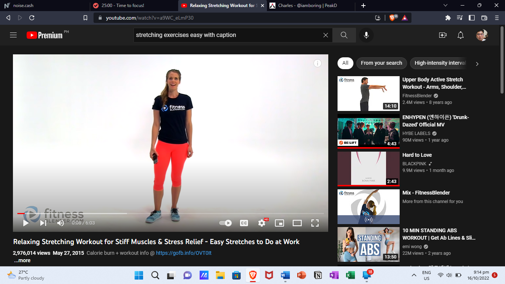
Task: Open File Explorer from taskbar
Action: pyautogui.click(x=220, y=275)
